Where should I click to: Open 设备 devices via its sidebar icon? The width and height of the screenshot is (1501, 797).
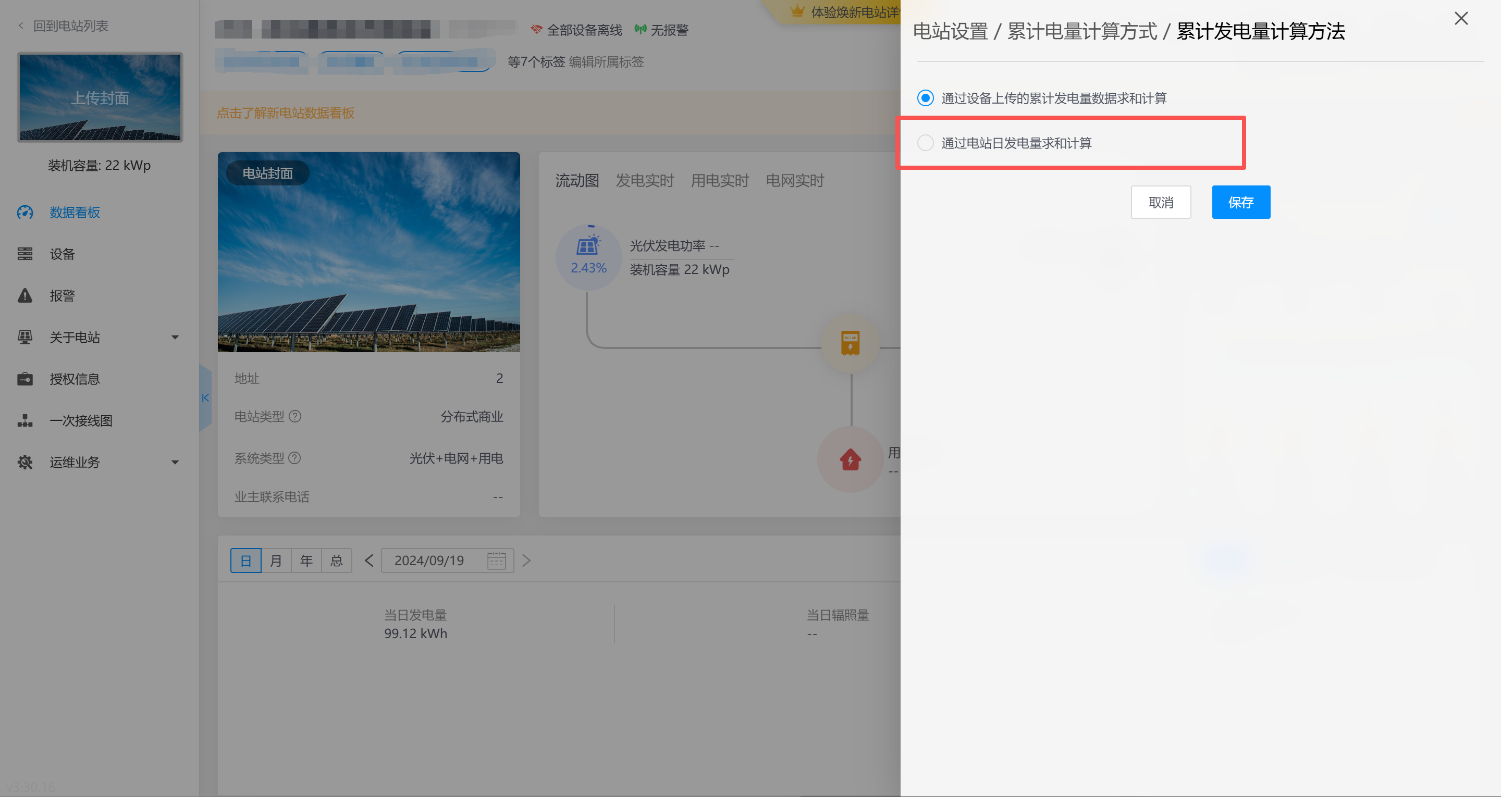(25, 254)
